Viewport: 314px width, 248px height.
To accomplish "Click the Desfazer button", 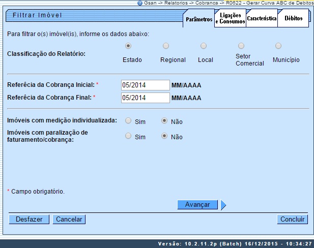I will coord(29,220).
